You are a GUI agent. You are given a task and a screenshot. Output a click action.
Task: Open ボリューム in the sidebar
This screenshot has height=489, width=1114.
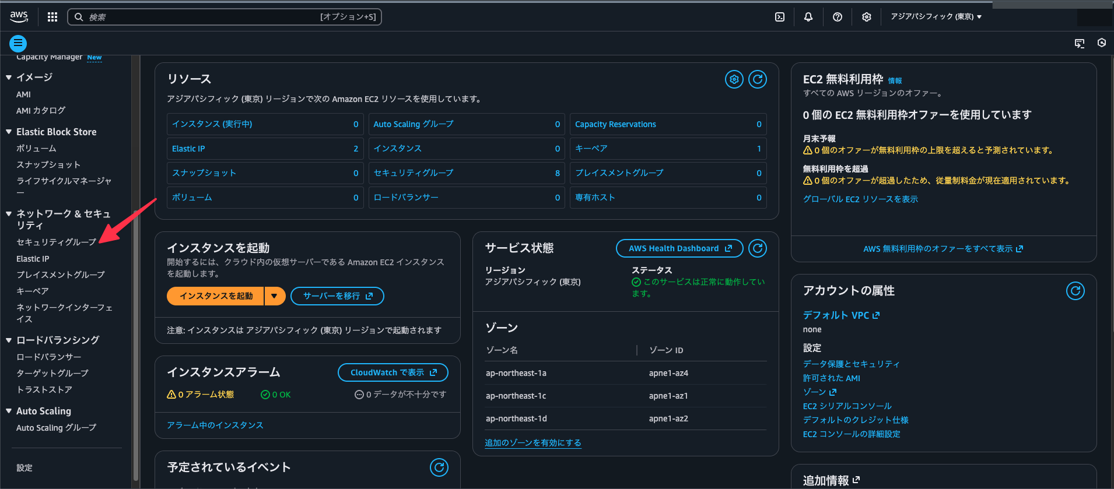pyautogui.click(x=36, y=149)
